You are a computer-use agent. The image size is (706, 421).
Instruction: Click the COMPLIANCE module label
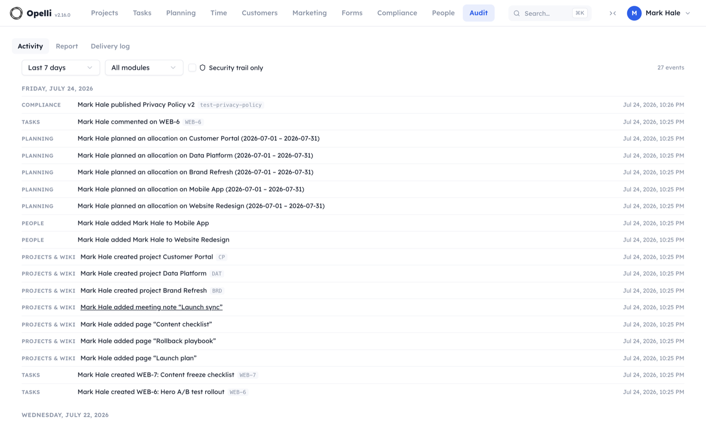coord(41,105)
